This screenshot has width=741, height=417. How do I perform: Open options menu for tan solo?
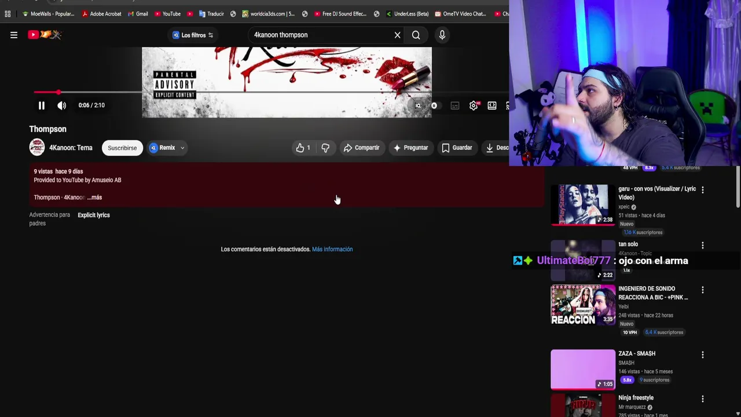702,245
